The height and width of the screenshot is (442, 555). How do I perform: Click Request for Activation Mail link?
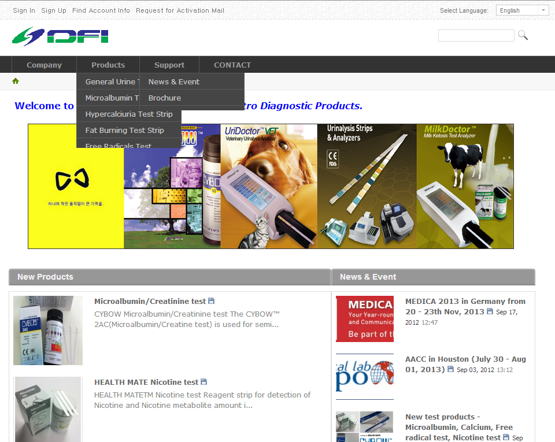[x=180, y=10]
